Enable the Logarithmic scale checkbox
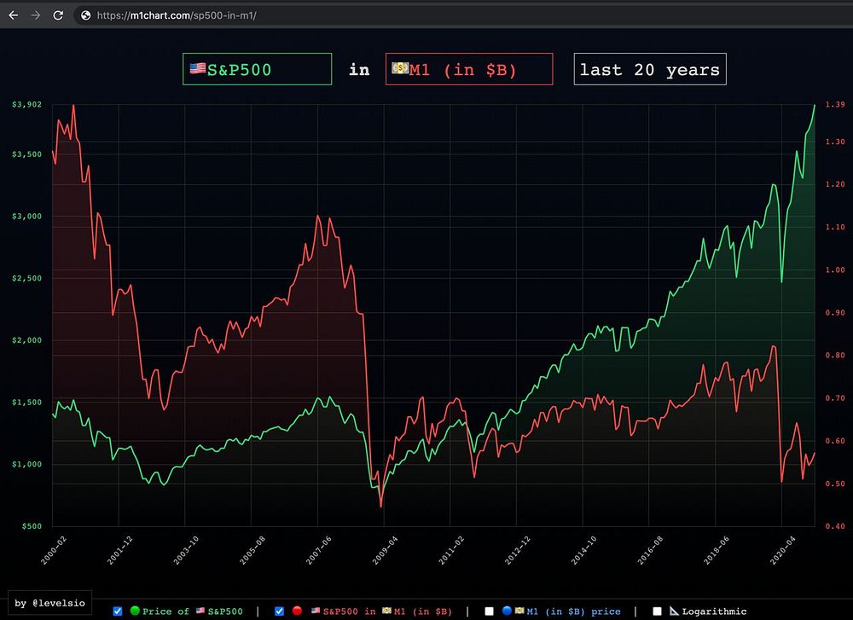 [657, 611]
